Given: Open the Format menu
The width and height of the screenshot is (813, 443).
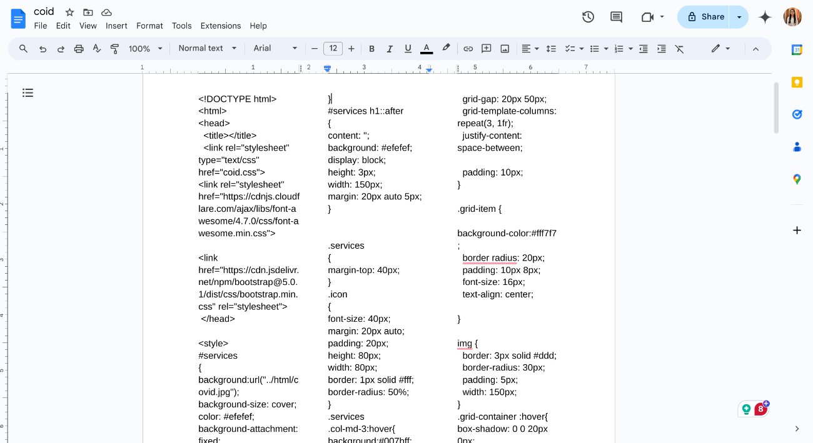Looking at the screenshot, I should (149, 26).
